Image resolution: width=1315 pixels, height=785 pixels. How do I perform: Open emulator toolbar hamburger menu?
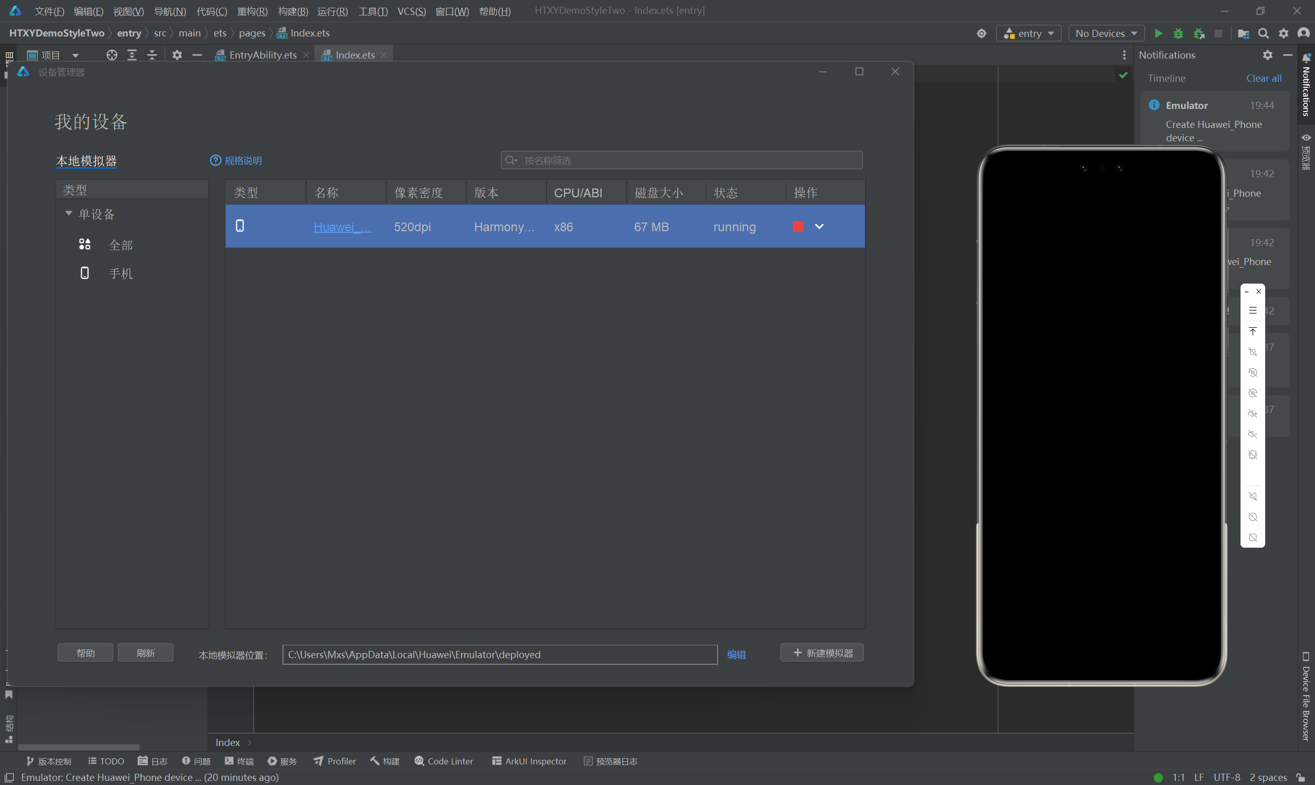[1253, 310]
